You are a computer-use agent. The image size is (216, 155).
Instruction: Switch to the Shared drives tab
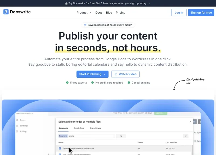point(95,128)
